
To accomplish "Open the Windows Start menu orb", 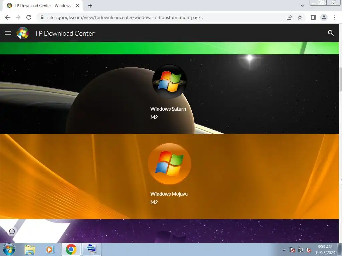I will click(9, 249).
